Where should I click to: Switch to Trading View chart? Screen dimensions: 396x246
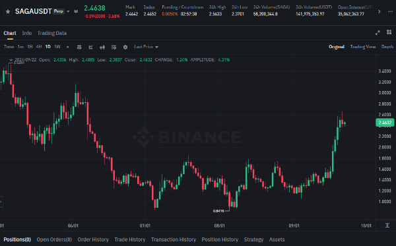click(362, 47)
